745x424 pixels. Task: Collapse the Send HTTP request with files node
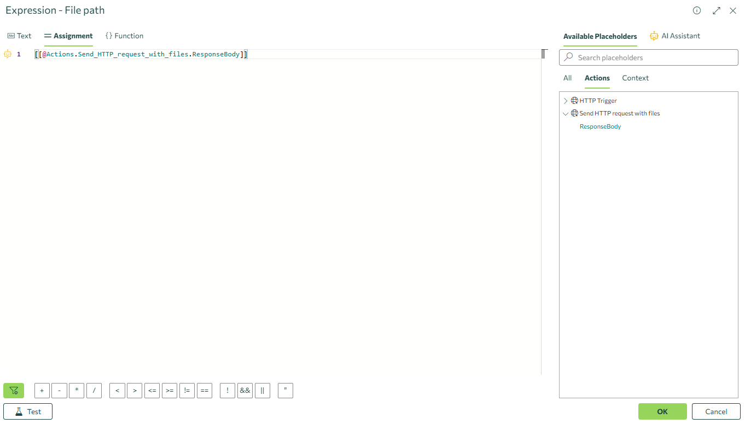[566, 113]
